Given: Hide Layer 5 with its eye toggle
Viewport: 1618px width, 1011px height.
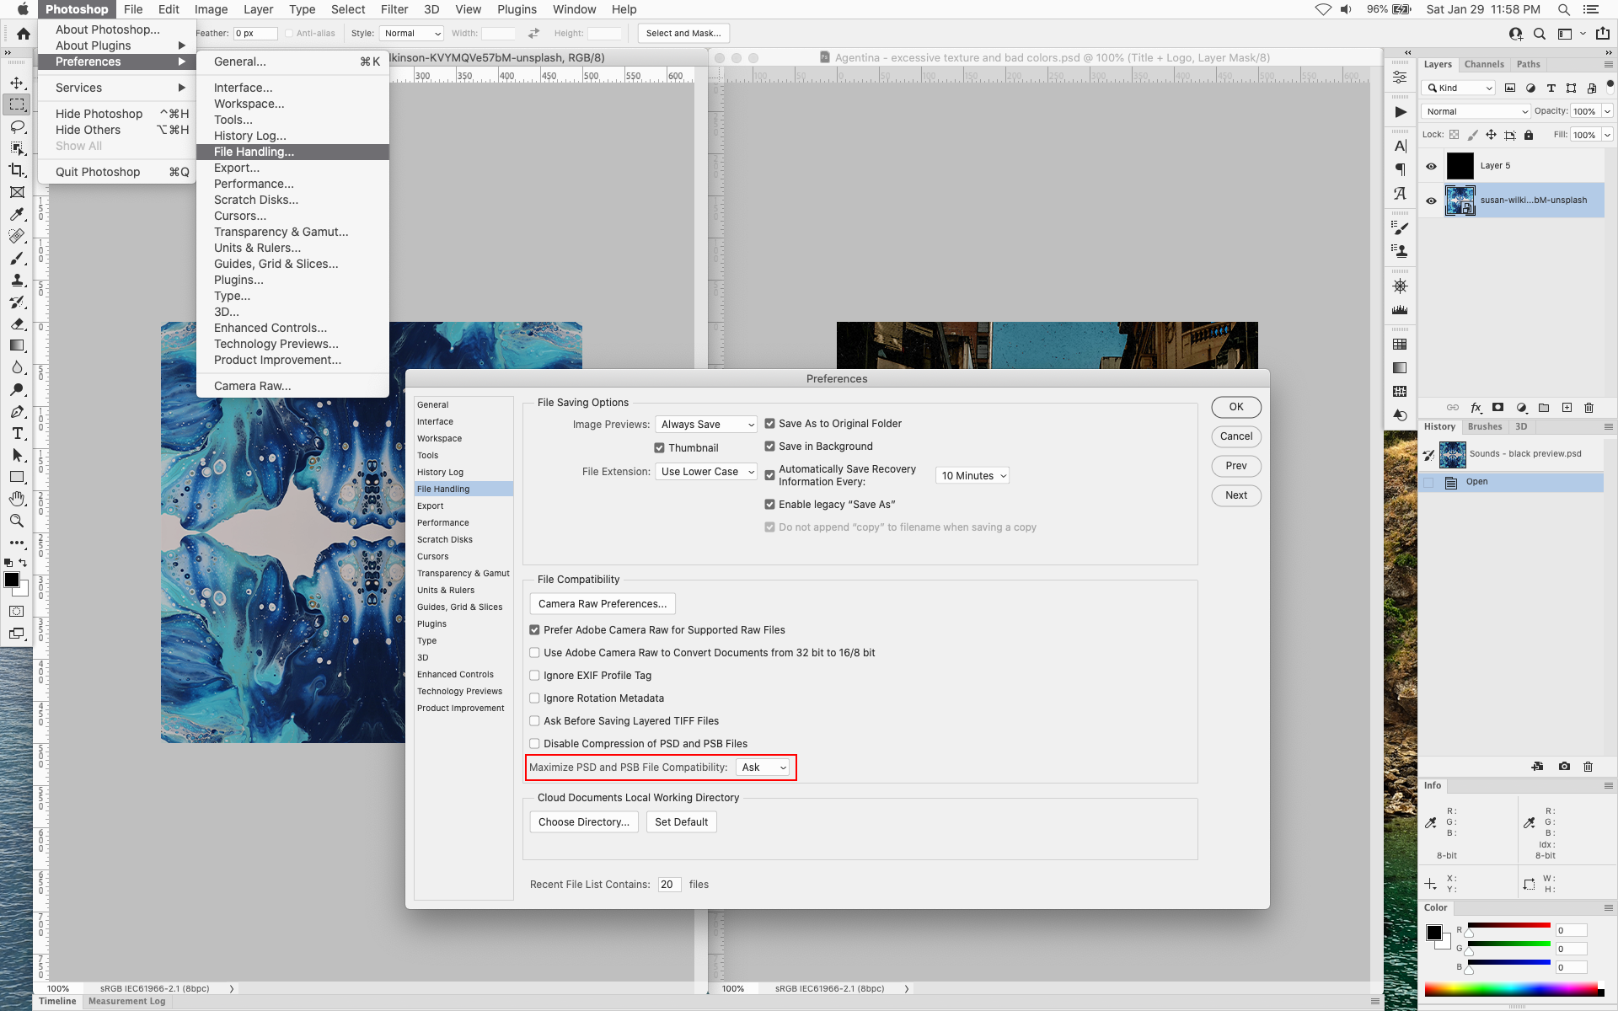Looking at the screenshot, I should [1432, 165].
